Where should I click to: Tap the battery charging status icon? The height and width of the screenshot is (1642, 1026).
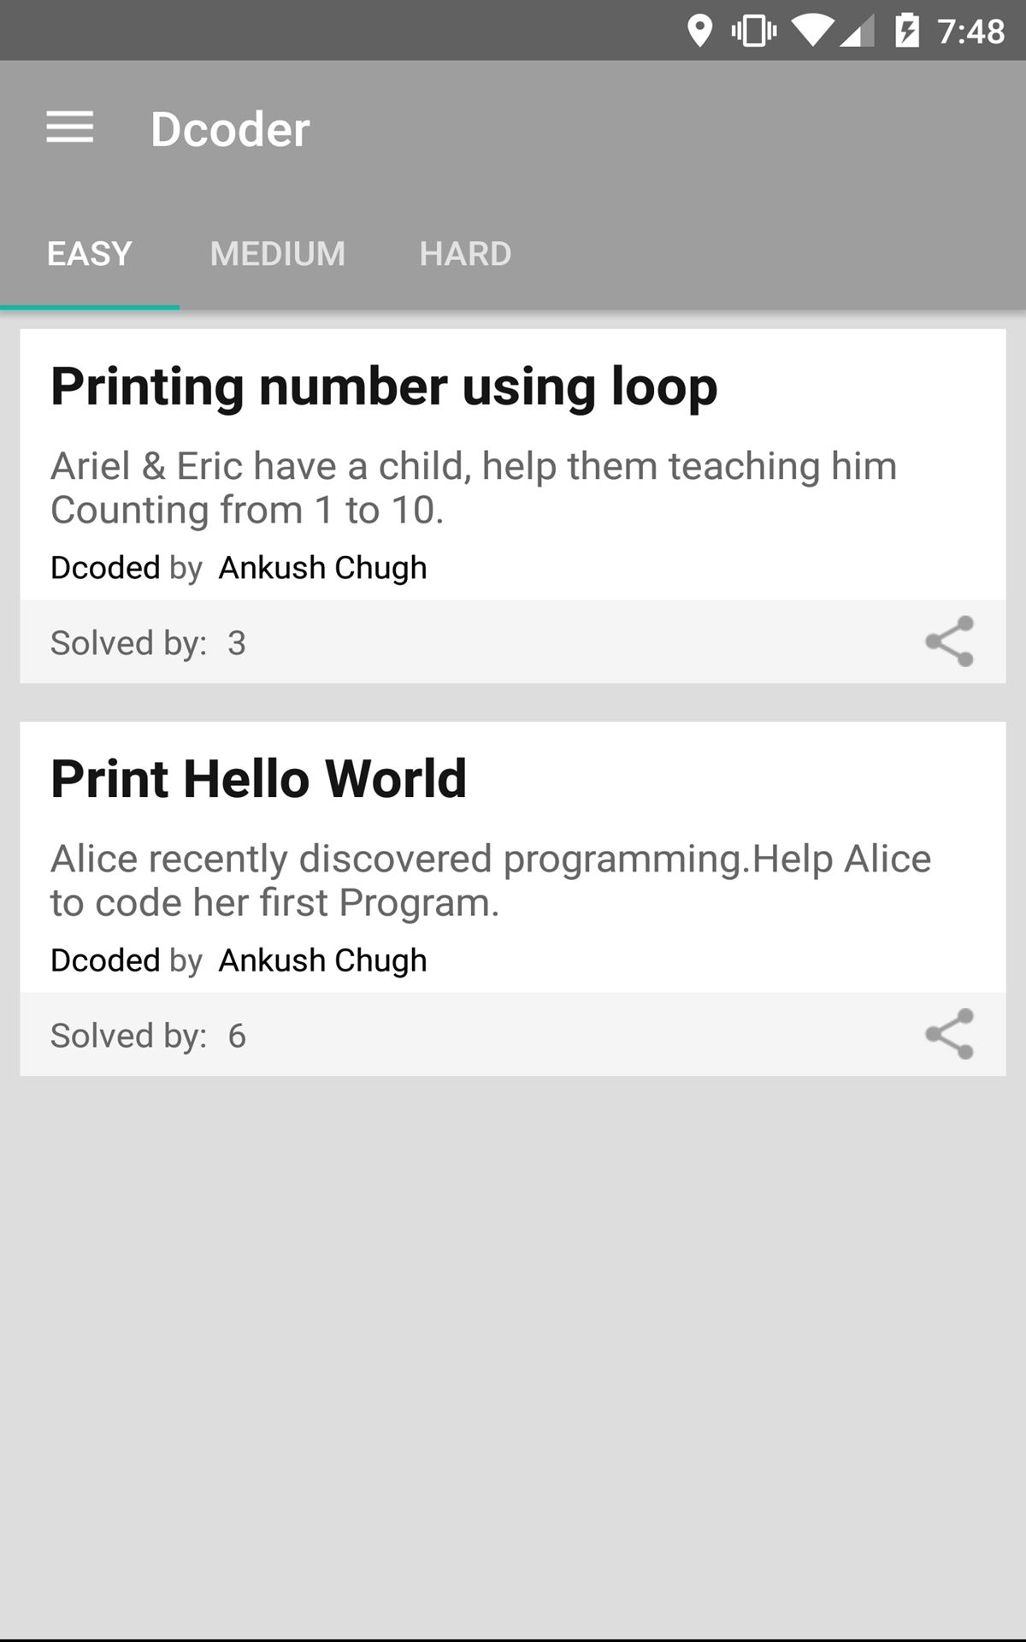(x=906, y=32)
